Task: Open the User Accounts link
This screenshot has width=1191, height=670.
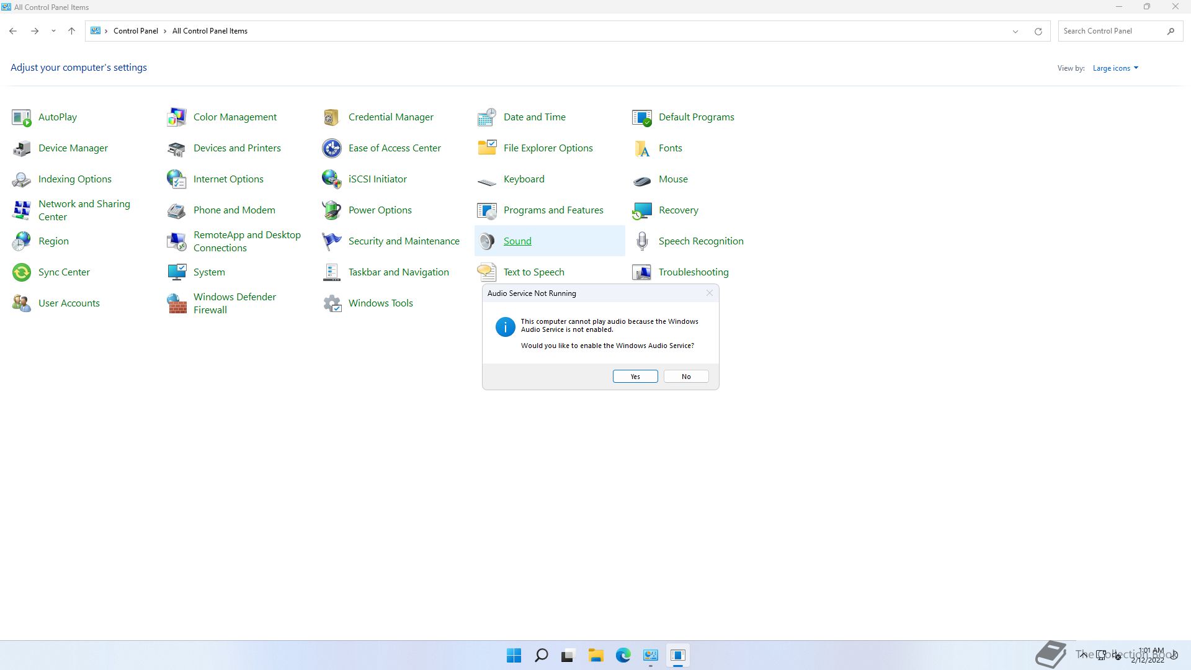Action: coord(69,303)
